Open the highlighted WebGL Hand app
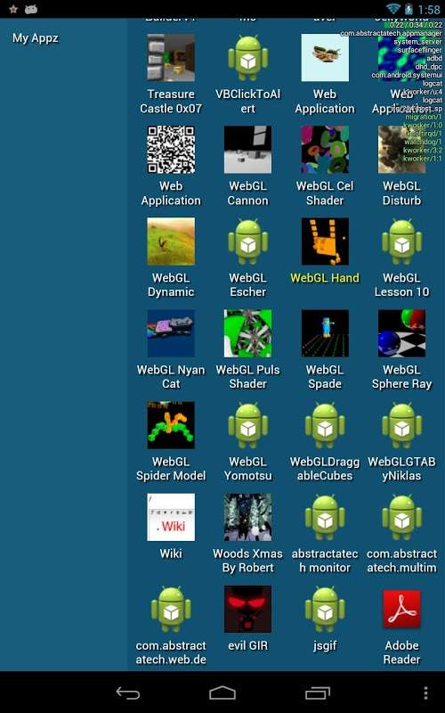 pos(325,242)
